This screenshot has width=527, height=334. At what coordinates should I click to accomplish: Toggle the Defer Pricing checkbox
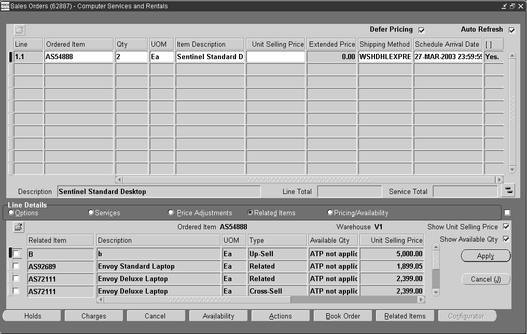422,30
